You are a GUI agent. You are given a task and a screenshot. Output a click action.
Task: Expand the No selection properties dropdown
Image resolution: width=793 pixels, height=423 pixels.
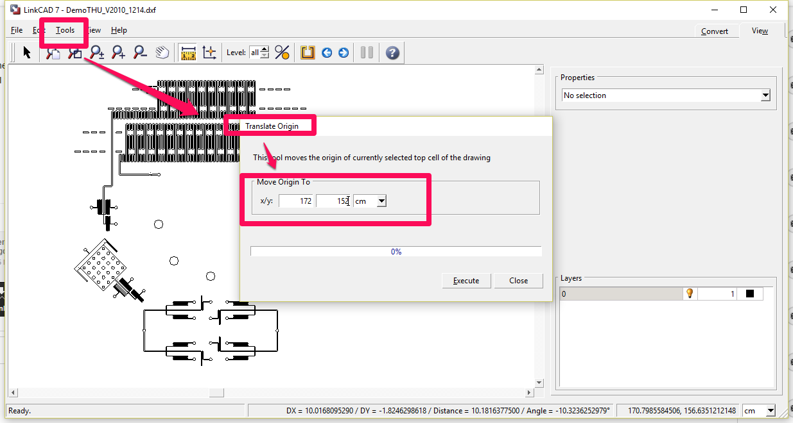(x=765, y=95)
